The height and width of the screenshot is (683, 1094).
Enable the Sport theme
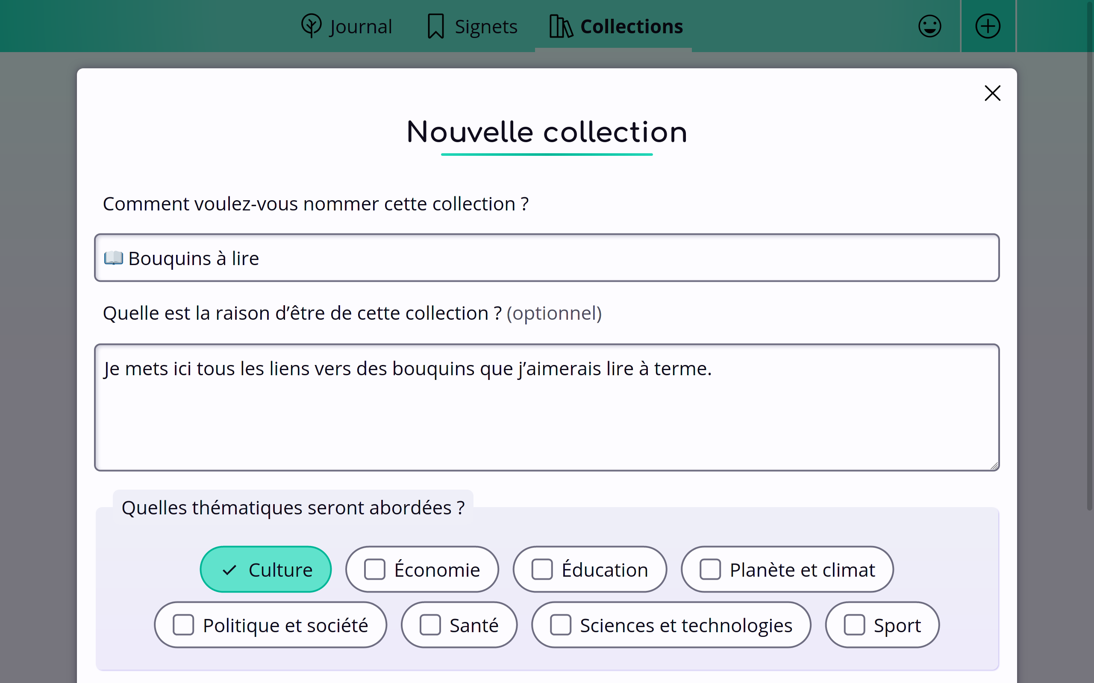click(x=882, y=625)
